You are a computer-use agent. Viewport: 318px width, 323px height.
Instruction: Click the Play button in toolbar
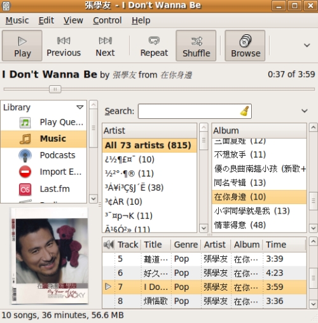pos(22,46)
